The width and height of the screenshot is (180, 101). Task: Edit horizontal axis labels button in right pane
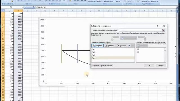(142, 45)
